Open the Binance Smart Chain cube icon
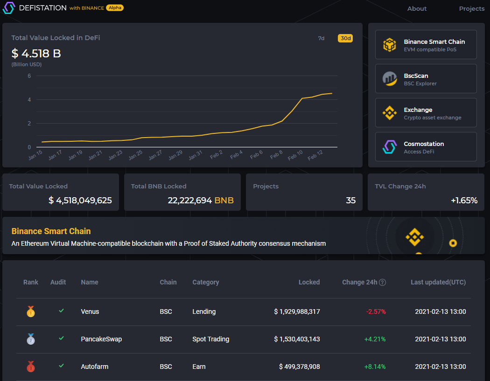This screenshot has width=490, height=381. 390,45
